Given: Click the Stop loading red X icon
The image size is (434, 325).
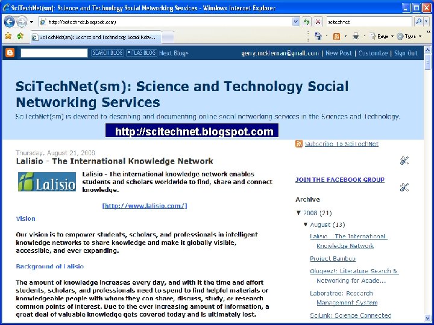Looking at the screenshot, I should click(x=318, y=22).
